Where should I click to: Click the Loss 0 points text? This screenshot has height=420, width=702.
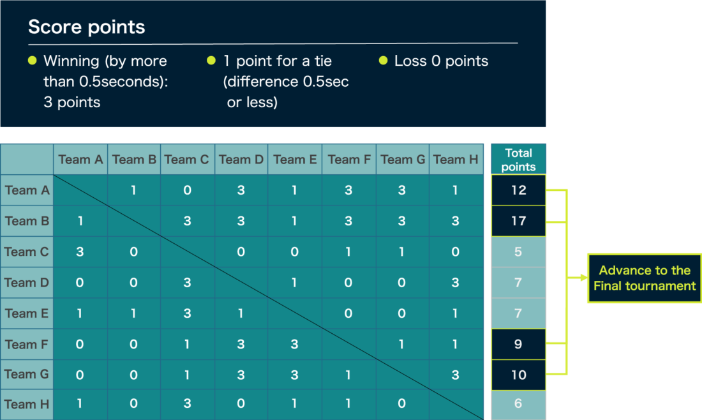tap(441, 61)
